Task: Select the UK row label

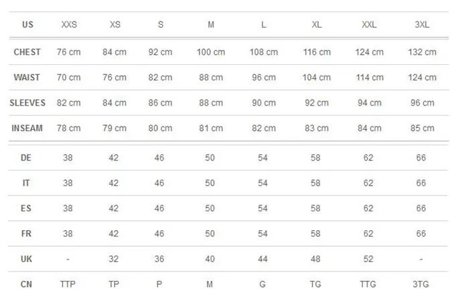Action: [x=26, y=259]
